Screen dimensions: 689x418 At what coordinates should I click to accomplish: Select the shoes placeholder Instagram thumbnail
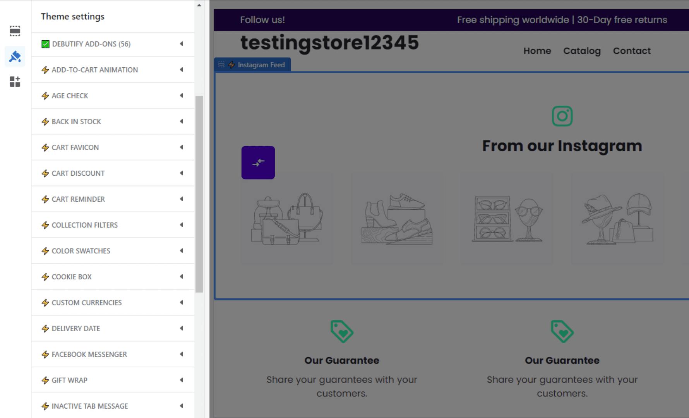tap(397, 219)
